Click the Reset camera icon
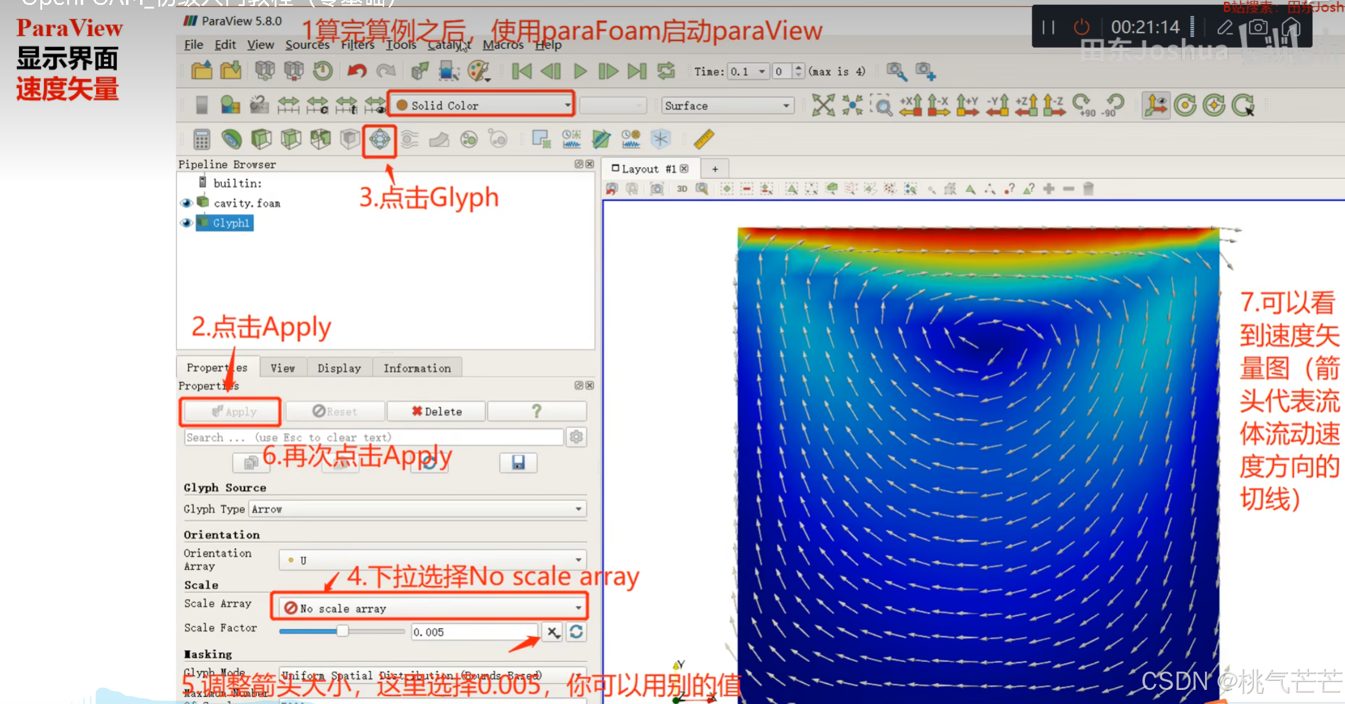The width and height of the screenshot is (1345, 704). coord(823,106)
